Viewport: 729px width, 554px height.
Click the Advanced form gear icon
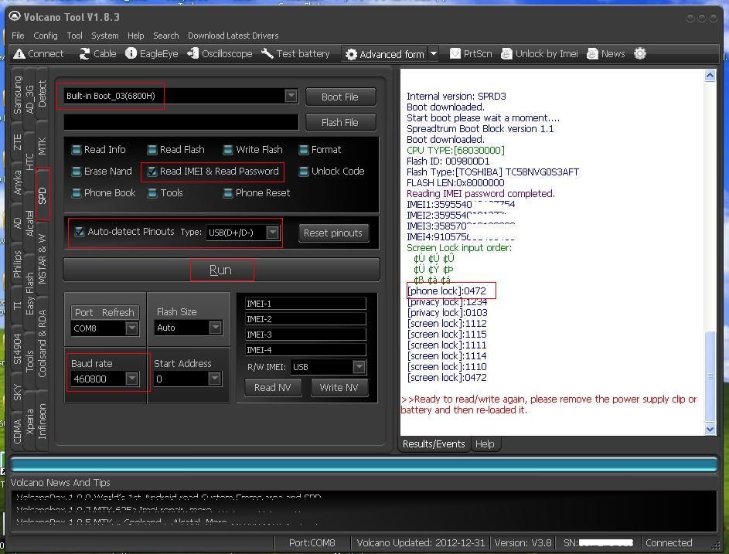pyautogui.click(x=351, y=55)
